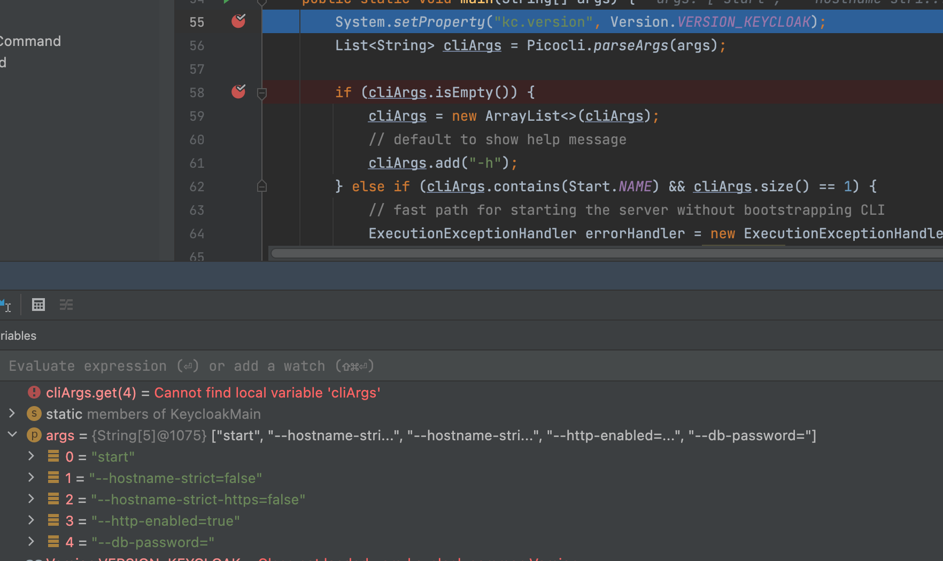943x561 pixels.
Task: Click the error icon beside cliArgs.get(4) watch
Action: (34, 392)
